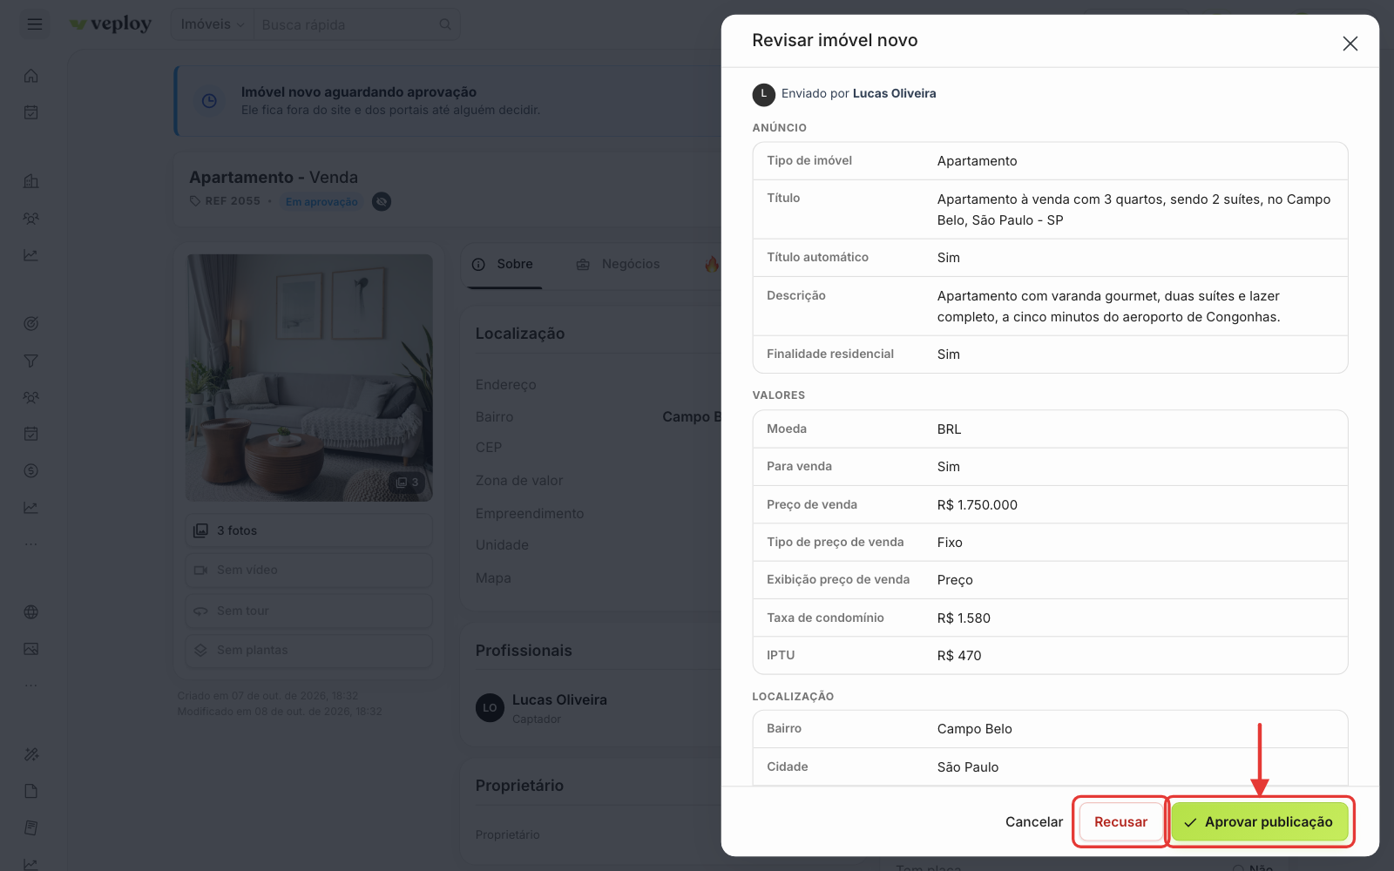The width and height of the screenshot is (1394, 871).
Task: Open the funnel icon in the sidebar
Action: 31,361
